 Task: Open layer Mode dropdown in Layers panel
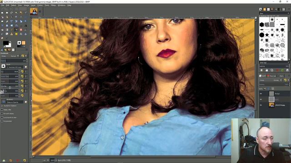271,80
